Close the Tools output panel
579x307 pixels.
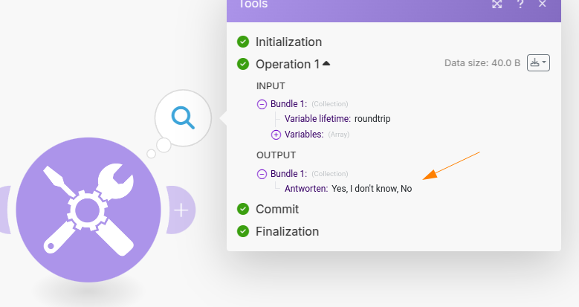(543, 4)
